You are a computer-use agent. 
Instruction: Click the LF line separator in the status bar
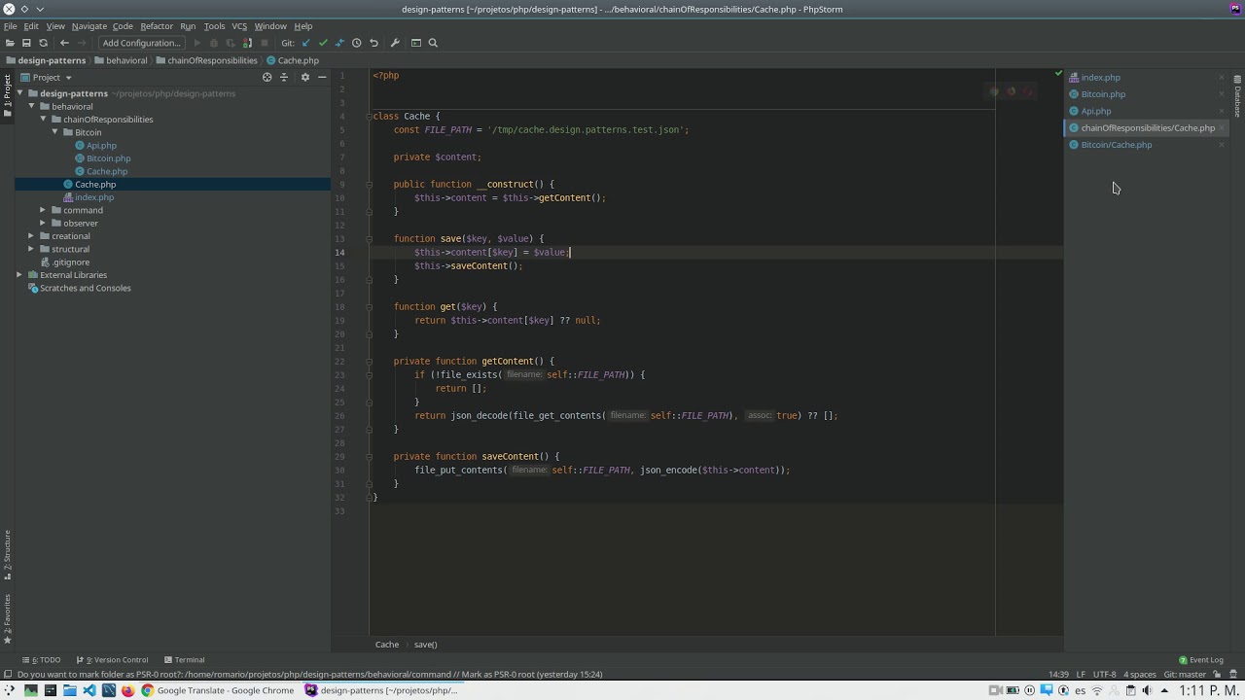1081,674
